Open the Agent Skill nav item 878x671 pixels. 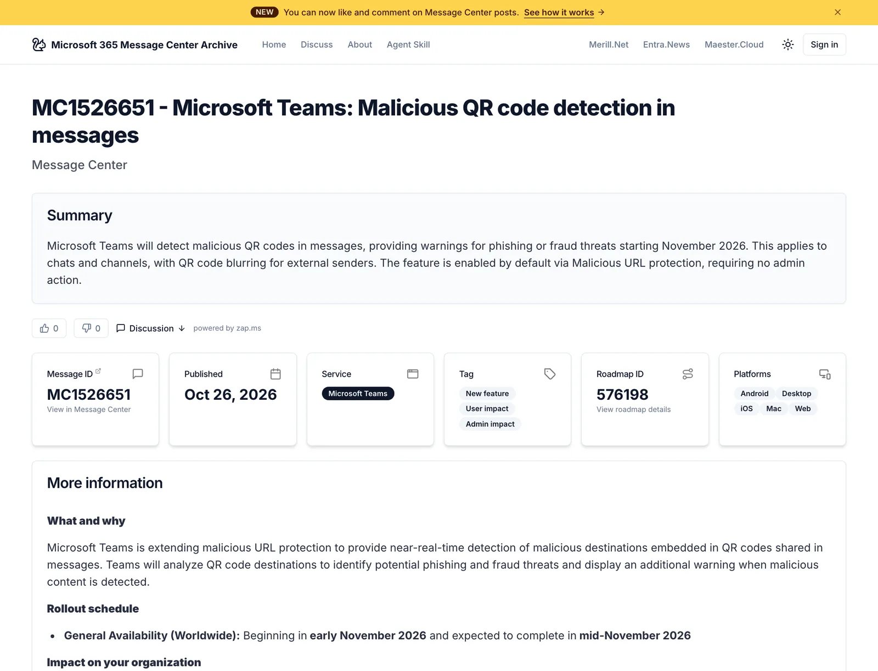408,44
